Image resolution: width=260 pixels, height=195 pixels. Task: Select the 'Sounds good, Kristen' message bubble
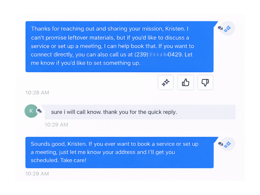click(119, 152)
